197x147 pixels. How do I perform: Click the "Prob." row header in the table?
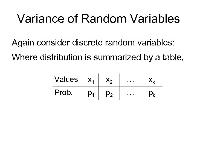click(64, 93)
